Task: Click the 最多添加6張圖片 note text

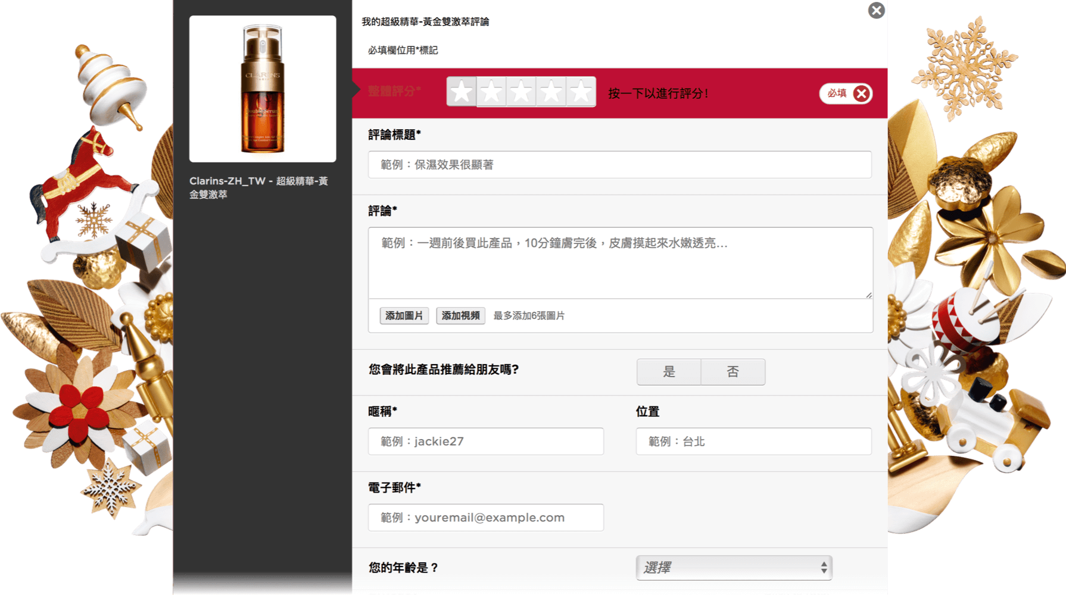Action: [529, 316]
